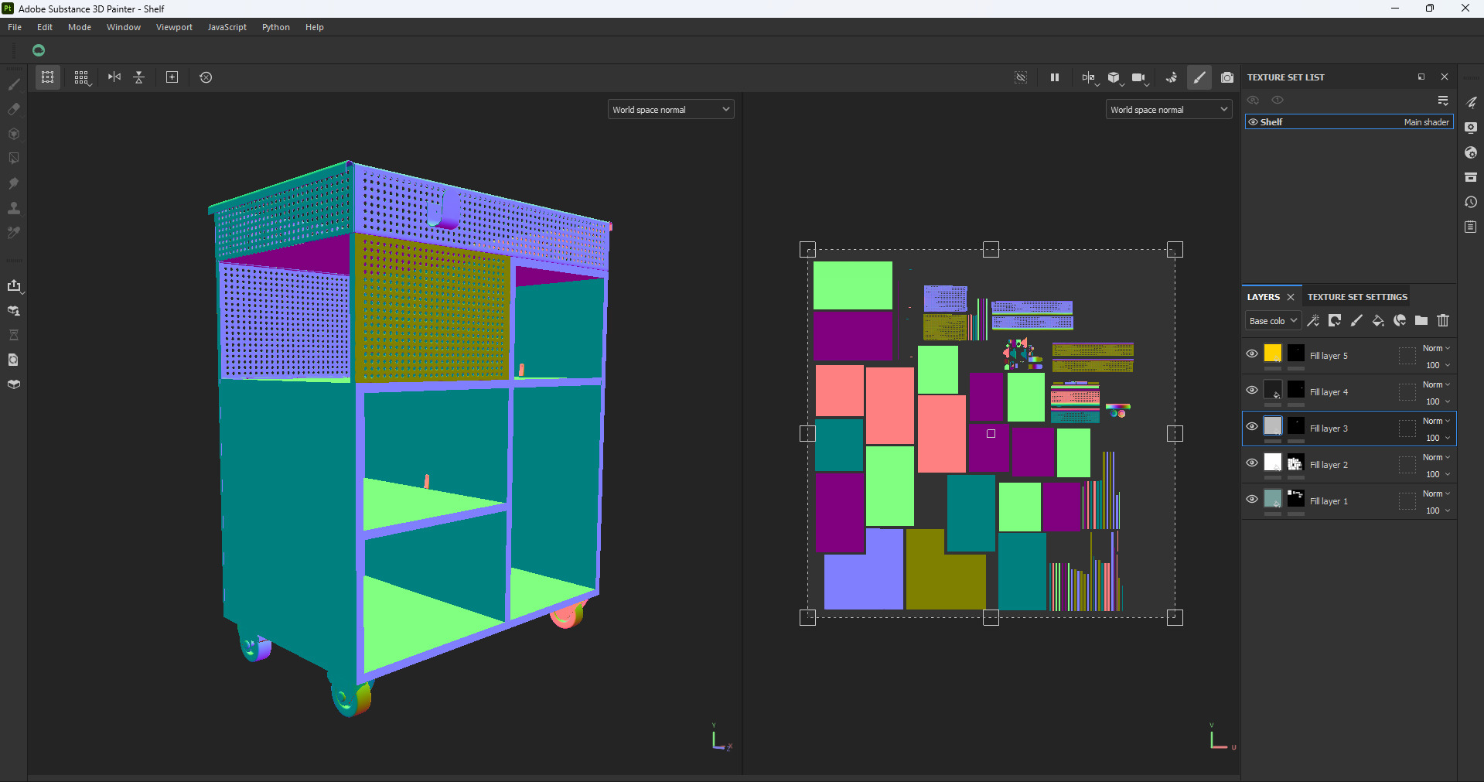The image size is (1484, 782).
Task: Select the Eraser tool
Action: [14, 109]
